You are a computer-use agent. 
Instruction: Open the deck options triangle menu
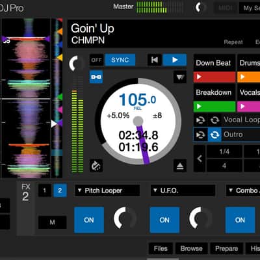click(180, 77)
